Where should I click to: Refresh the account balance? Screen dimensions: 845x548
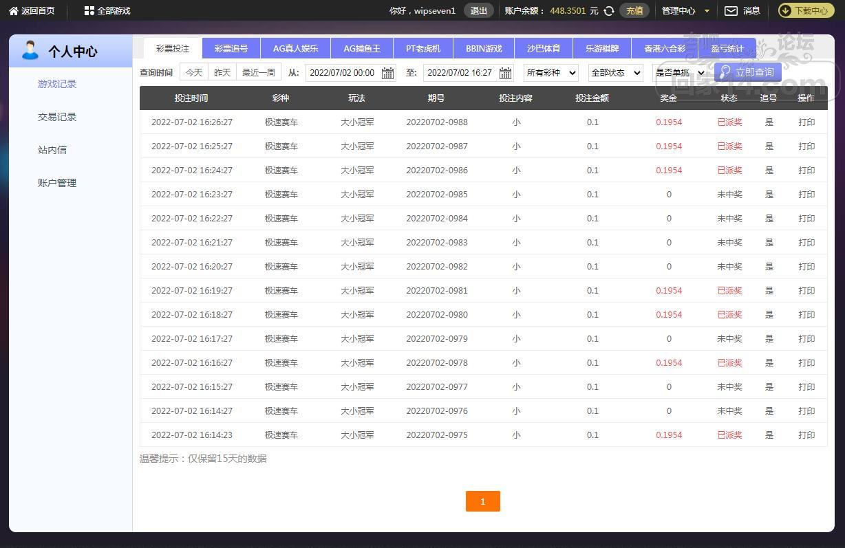[609, 11]
